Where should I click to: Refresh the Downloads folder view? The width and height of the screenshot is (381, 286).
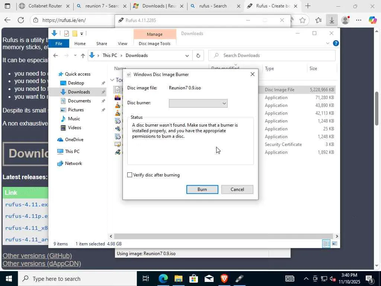(x=198, y=56)
